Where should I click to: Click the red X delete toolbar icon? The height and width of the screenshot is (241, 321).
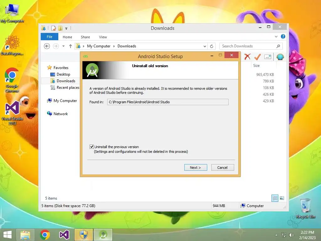pyautogui.click(x=247, y=56)
